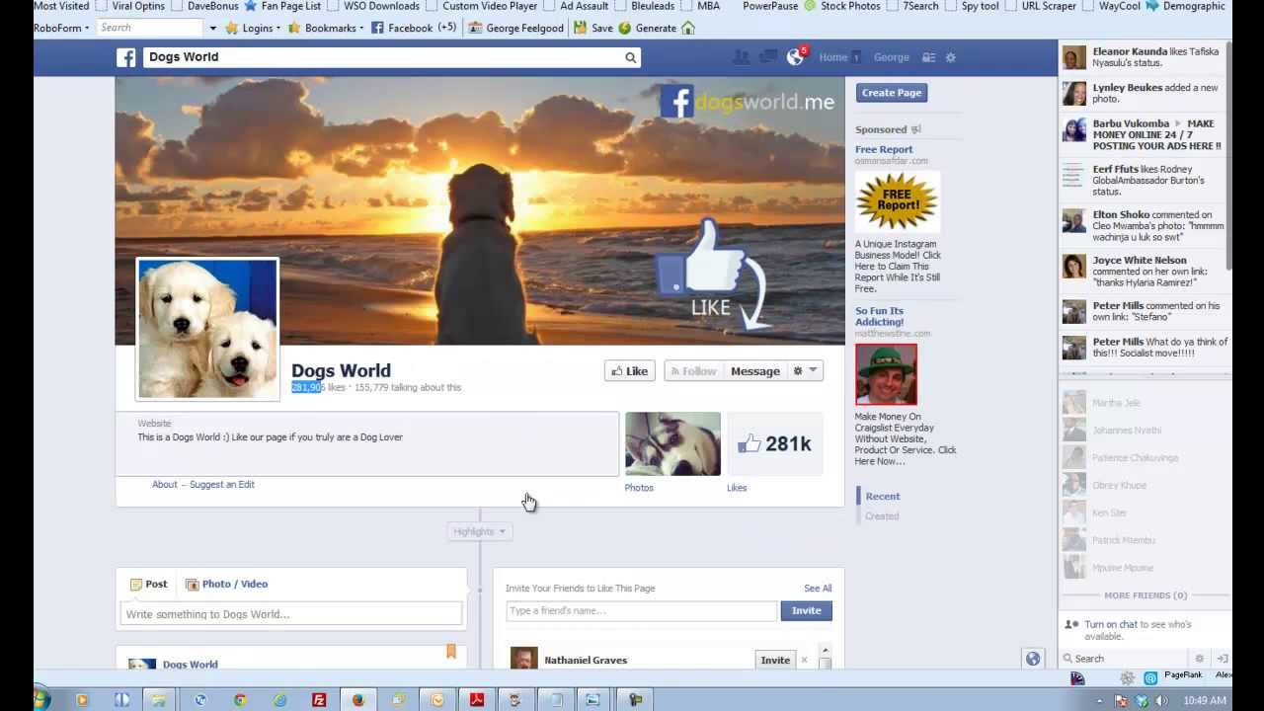Click the two puppies profile picture
The image size is (1264, 711).
(208, 329)
